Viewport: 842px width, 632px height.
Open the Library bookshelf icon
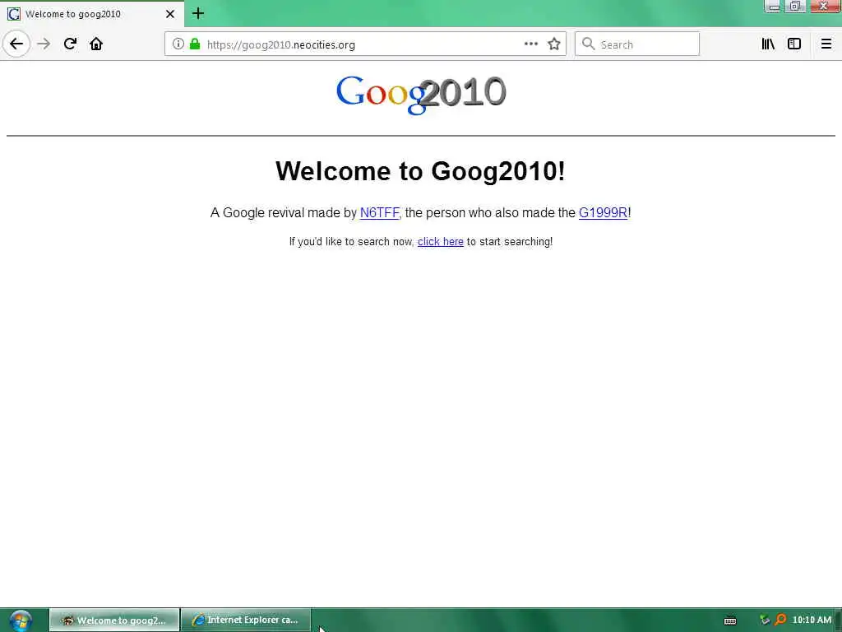point(768,44)
